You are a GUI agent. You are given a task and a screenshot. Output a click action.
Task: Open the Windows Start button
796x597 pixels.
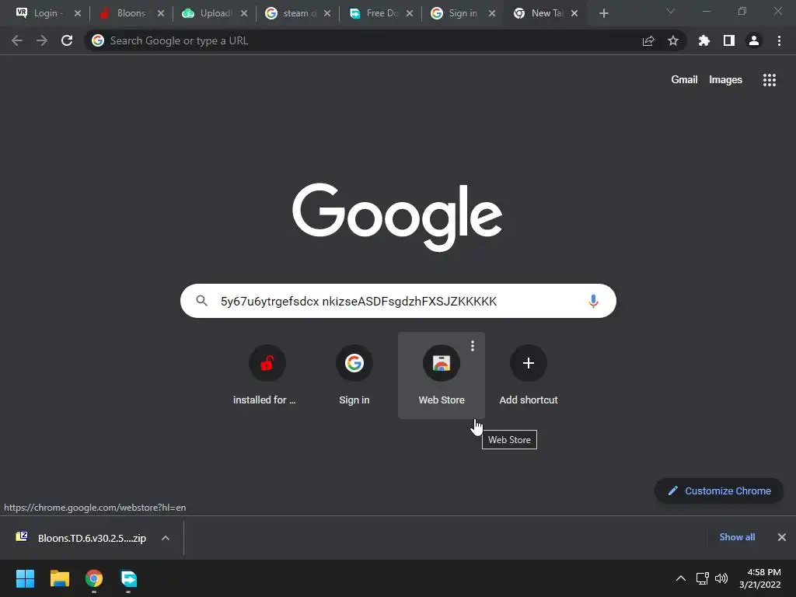pos(25,578)
